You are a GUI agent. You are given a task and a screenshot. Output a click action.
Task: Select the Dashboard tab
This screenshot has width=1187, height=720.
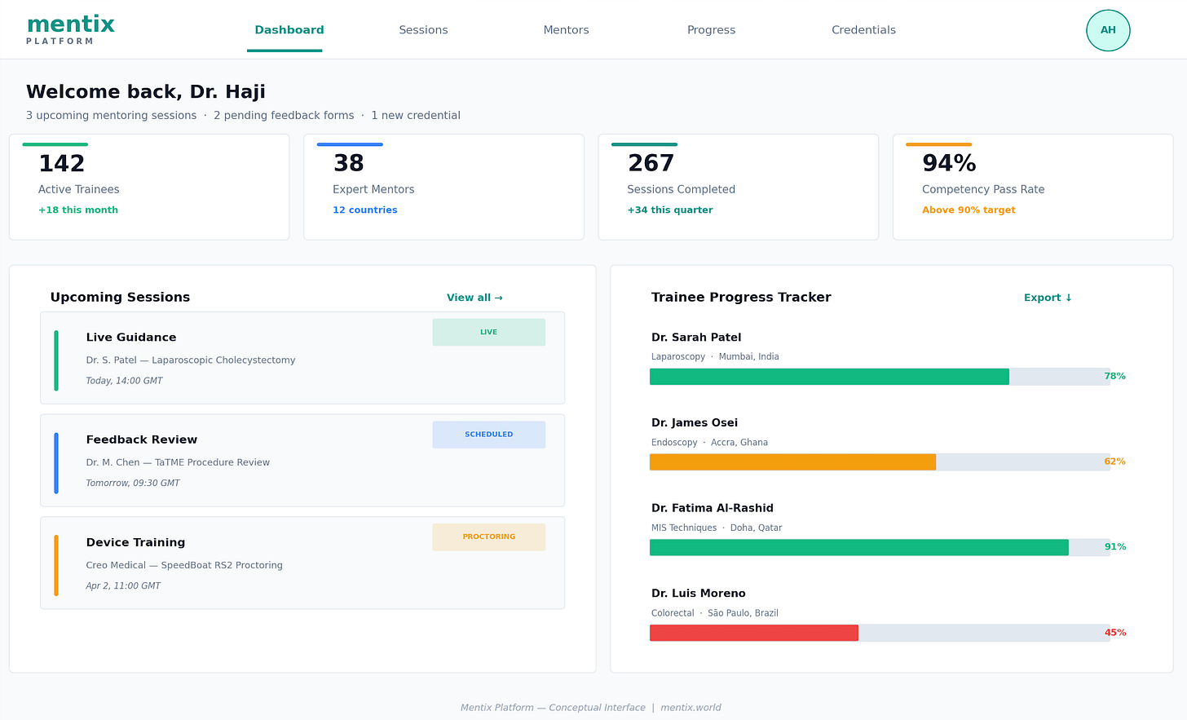pos(289,30)
